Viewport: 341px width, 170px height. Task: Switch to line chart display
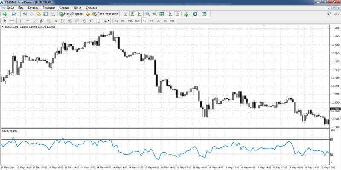click(139, 14)
